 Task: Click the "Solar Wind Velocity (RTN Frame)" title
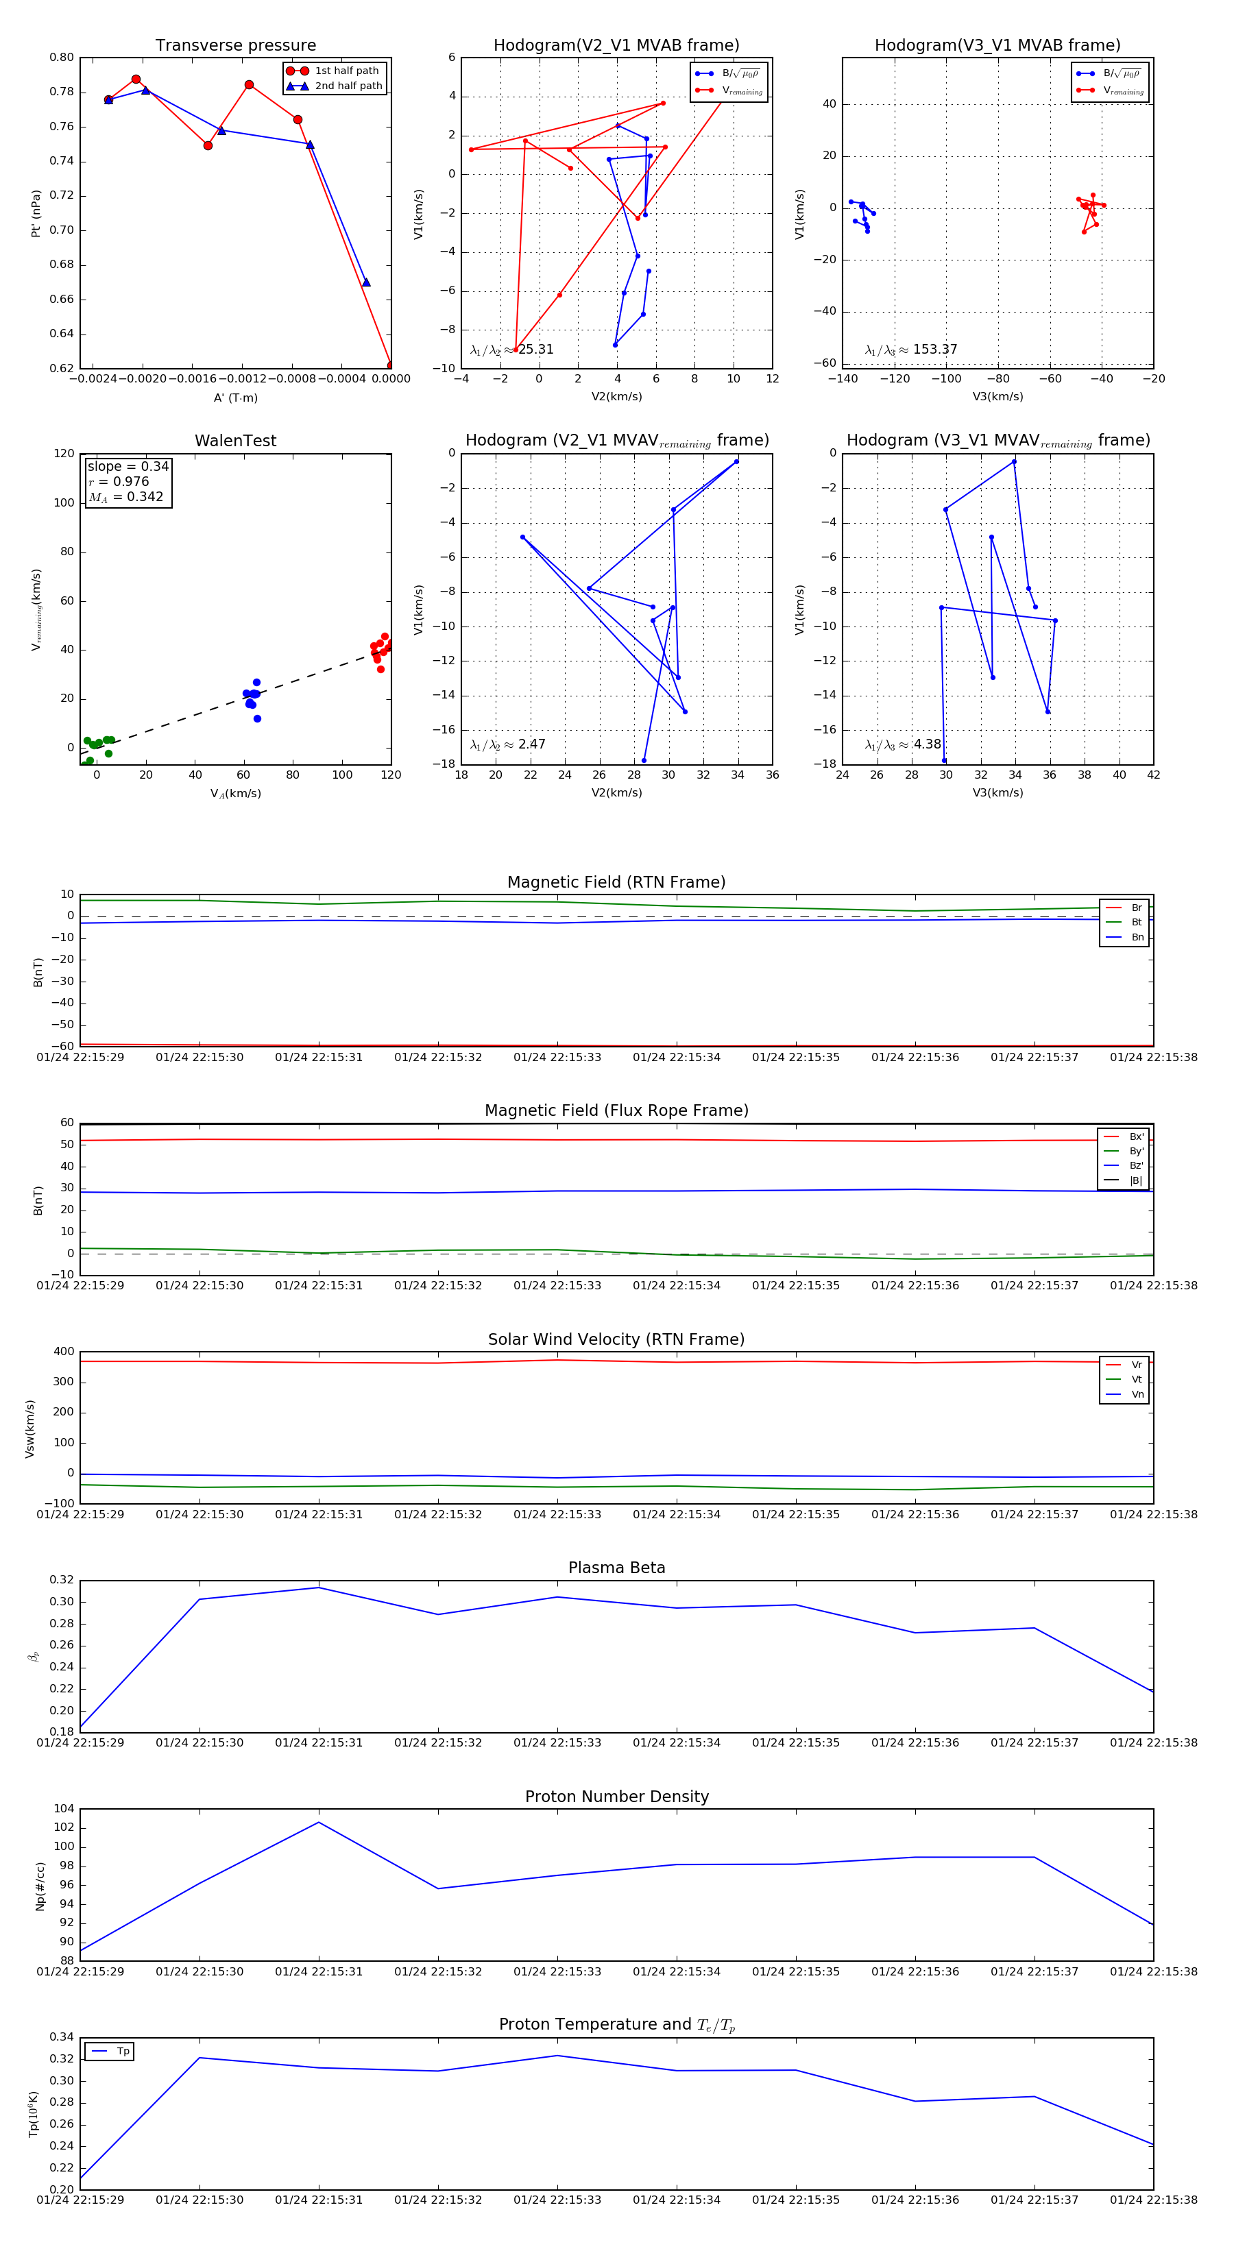pos(616,1339)
